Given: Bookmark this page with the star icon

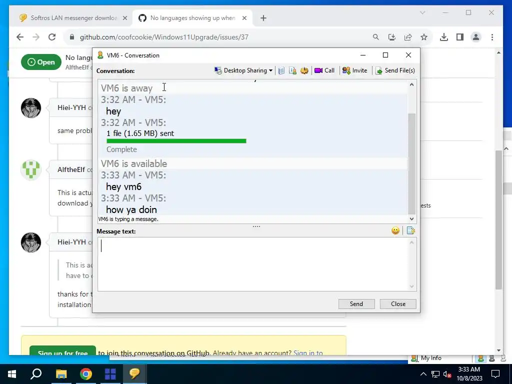Looking at the screenshot, I should click(x=424, y=37).
